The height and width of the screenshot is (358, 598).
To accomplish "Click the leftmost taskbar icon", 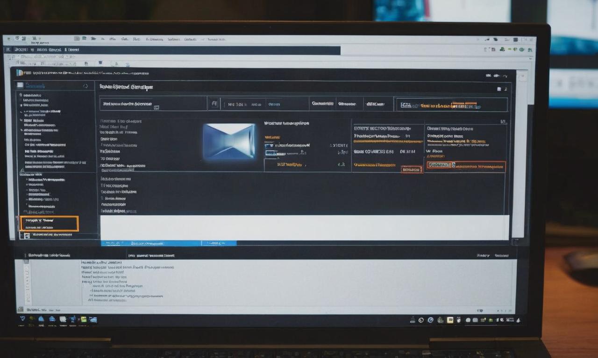I will pos(22,319).
